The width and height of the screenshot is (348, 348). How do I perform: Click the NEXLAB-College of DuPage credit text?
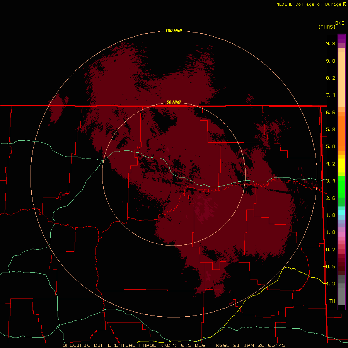click(x=309, y=4)
